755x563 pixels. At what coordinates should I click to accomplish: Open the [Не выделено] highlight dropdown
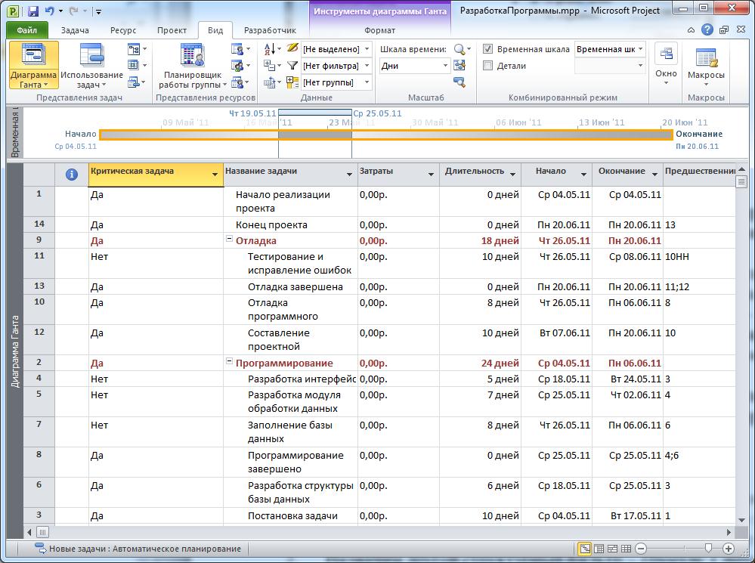[x=367, y=49]
